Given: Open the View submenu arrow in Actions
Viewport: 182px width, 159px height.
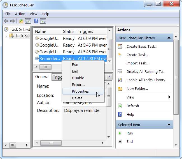Looking at the screenshot, I should coord(169,97).
